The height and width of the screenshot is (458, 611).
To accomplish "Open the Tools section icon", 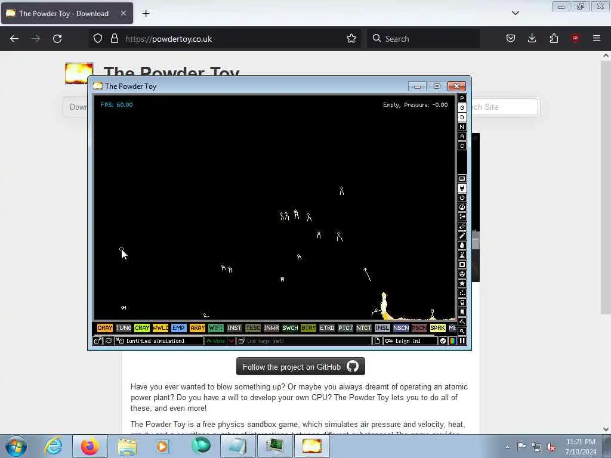I will 462,302.
